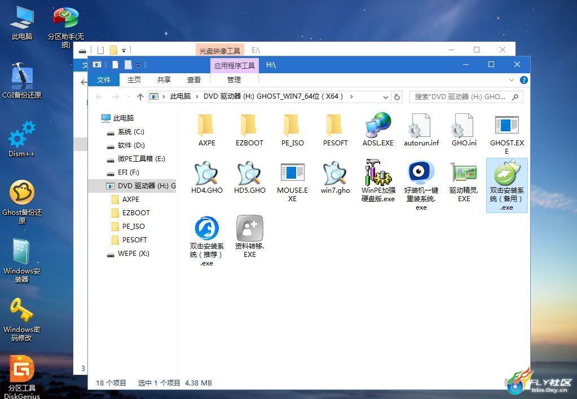The width and height of the screenshot is (577, 399).
Task: Select ADSL.EXE file icon
Action: 378,130
